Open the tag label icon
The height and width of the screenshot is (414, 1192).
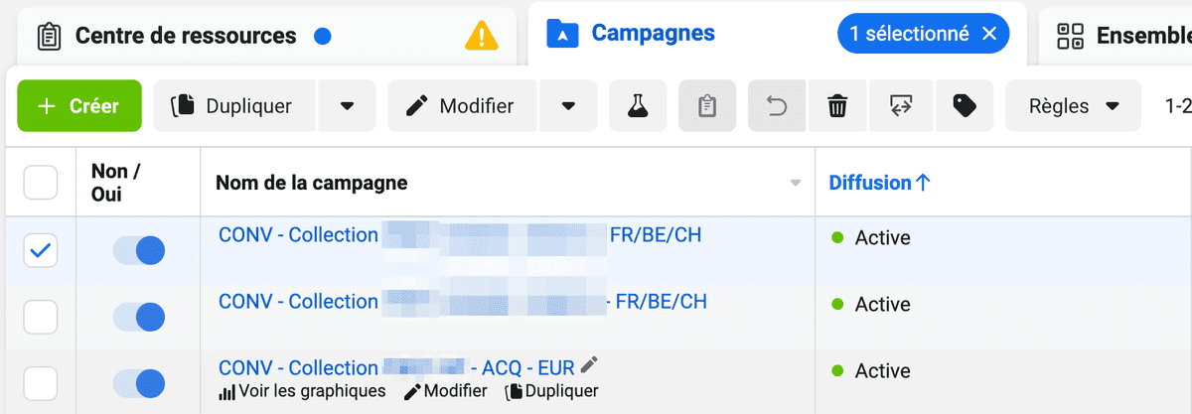click(x=964, y=105)
